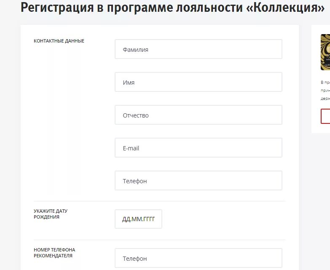Click the word Регистрация in the title
This screenshot has width=330, height=270.
pyautogui.click(x=57, y=8)
